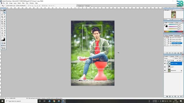Screen dimensions: 184x103
Task: Select the History Brush tool
Action: point(5,22)
